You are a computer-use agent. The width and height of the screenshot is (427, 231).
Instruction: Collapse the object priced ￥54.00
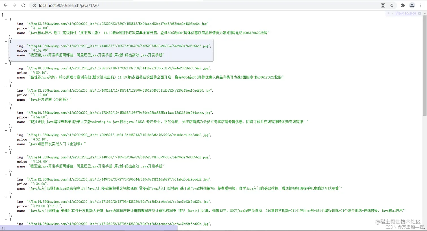[x=6, y=108]
